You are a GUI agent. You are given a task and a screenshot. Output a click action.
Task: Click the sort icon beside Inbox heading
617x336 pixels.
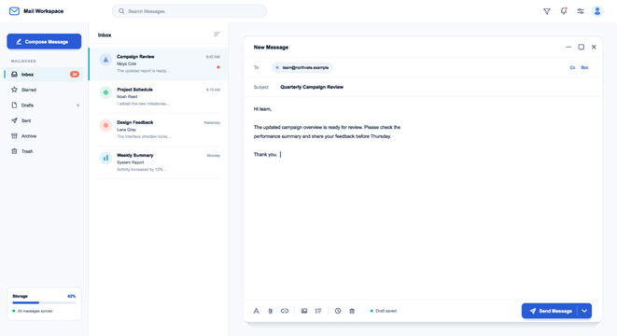[217, 35]
